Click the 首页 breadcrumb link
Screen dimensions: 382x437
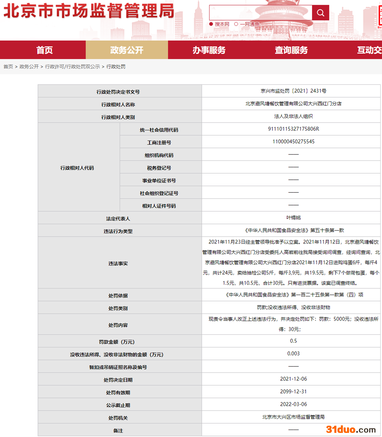click(8, 66)
